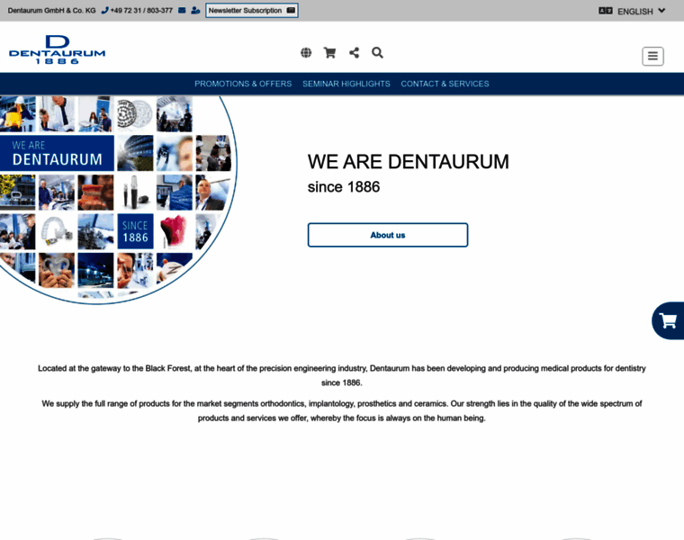Open the hamburger menu button
The height and width of the screenshot is (540, 684).
pos(652,57)
